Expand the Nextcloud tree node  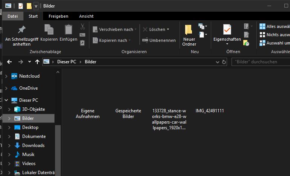pyautogui.click(x=6, y=76)
